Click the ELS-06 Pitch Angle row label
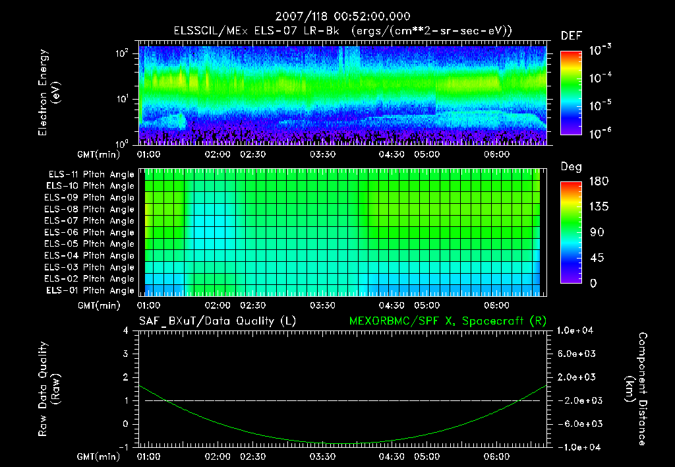 (x=90, y=233)
